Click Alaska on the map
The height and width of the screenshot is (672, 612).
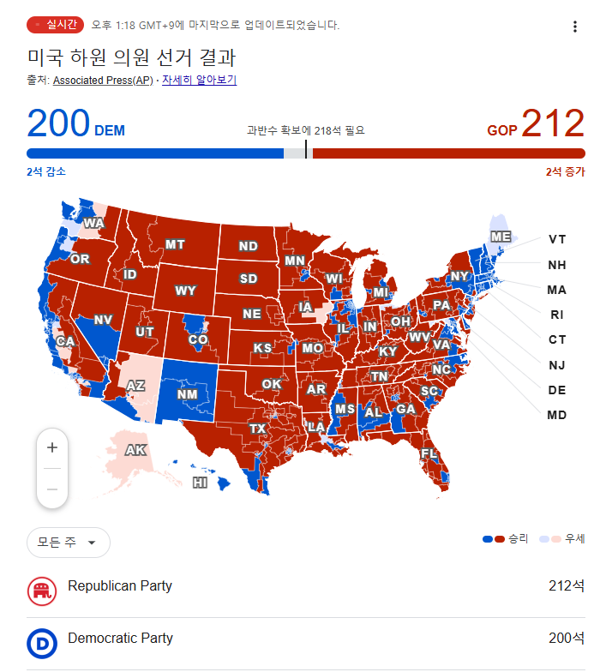pos(135,450)
